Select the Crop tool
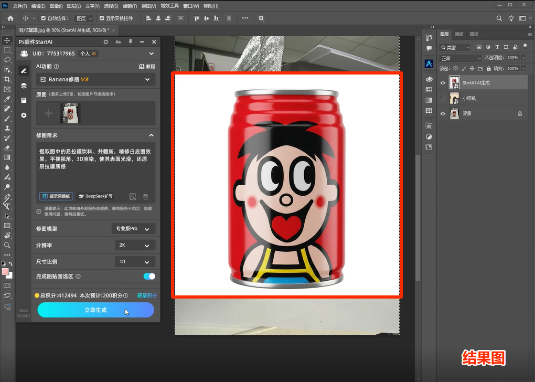The image size is (535, 382). tap(7, 80)
